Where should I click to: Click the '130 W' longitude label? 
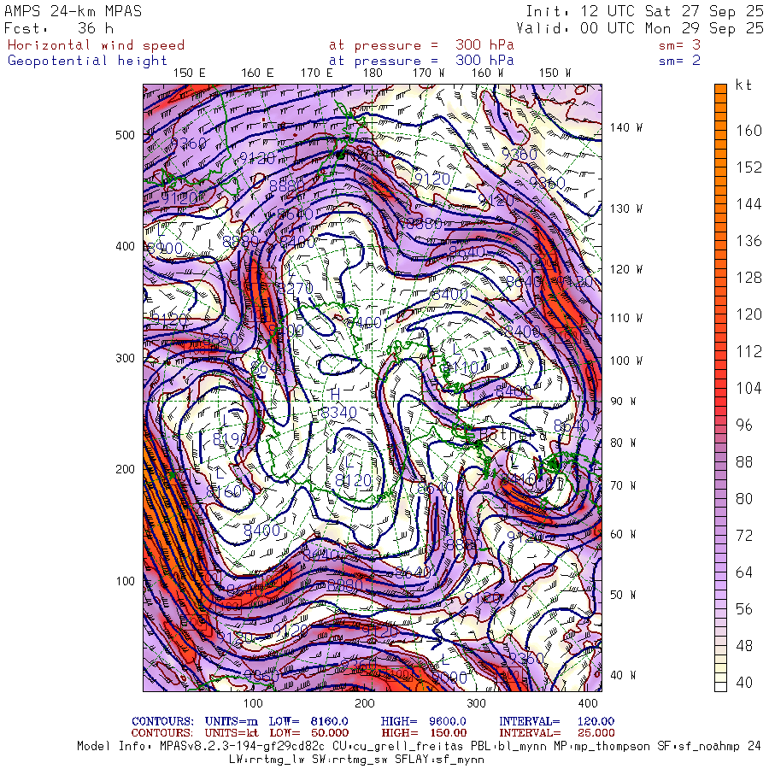625,209
